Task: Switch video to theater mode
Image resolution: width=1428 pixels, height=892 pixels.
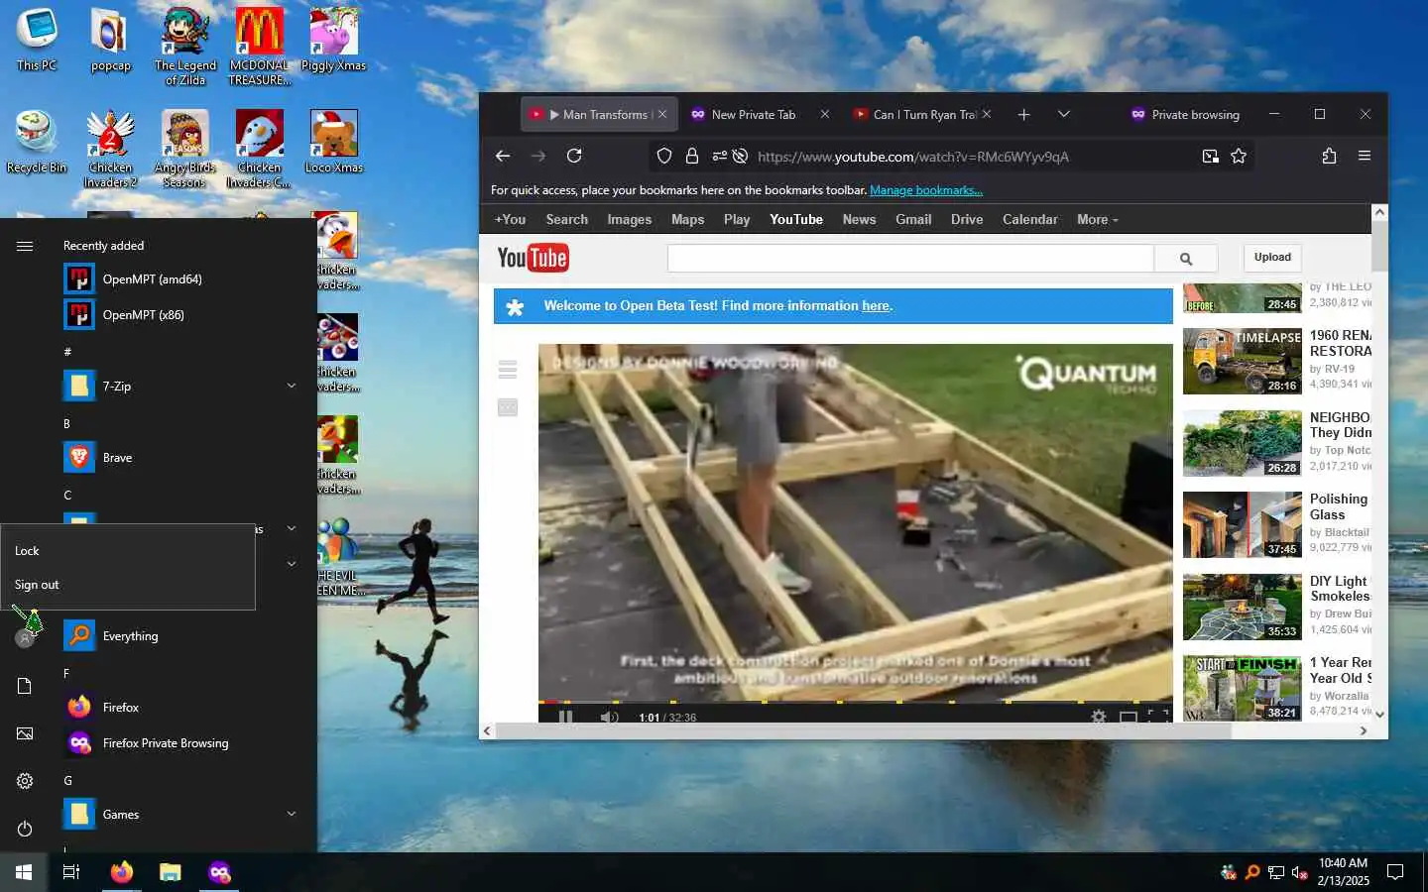Action: click(1129, 716)
